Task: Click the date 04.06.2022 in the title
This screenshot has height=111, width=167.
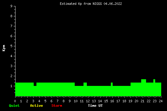Action: pos(113,4)
